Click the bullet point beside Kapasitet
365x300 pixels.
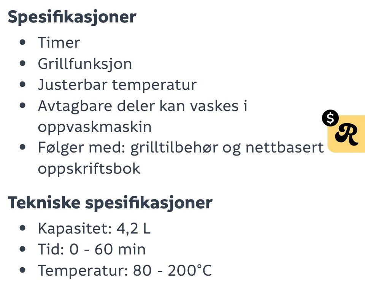[23, 229]
